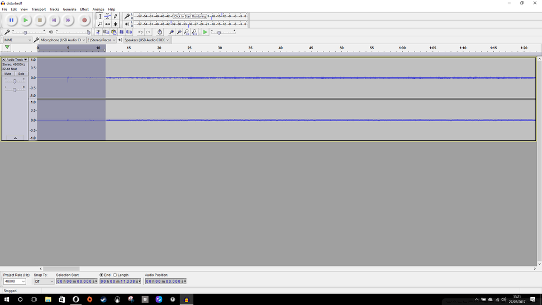Solo the Audio Track
Image resolution: width=542 pixels, height=305 pixels.
coord(21,74)
